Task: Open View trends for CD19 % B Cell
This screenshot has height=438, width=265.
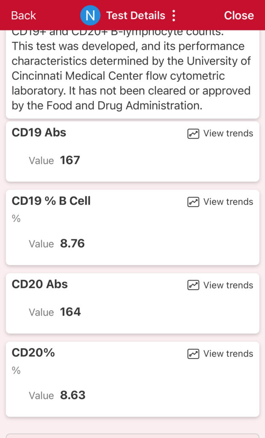Action: pyautogui.click(x=228, y=202)
